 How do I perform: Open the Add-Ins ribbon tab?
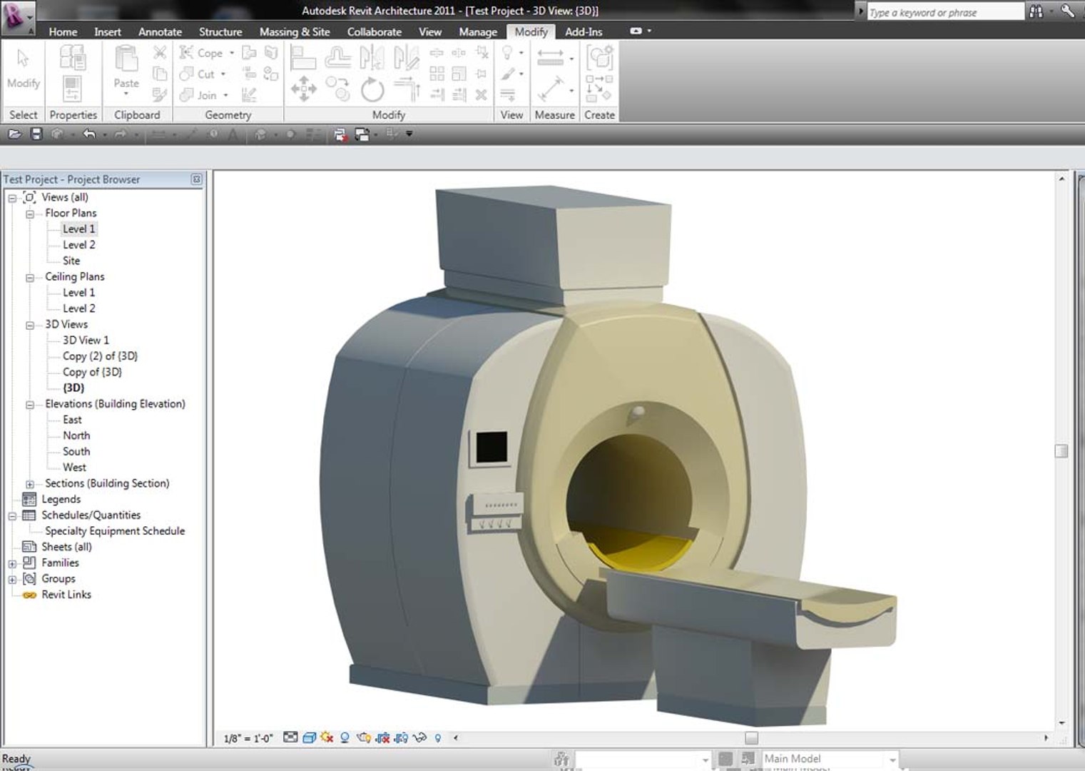pos(584,31)
